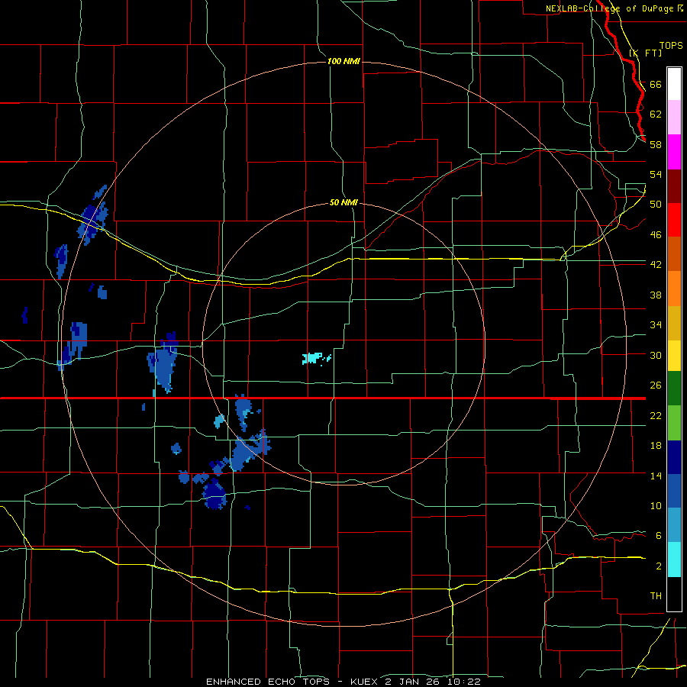Click the 2 legend value
Screen dimensions: 687x687
pos(659,566)
